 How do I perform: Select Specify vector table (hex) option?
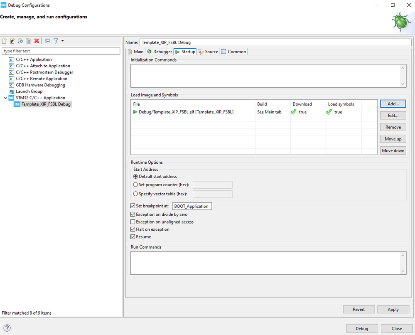point(135,194)
